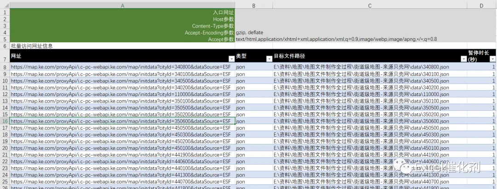Select row 1 header number
The height and width of the screenshot is (189, 497).
pyautogui.click(x=5, y=12)
